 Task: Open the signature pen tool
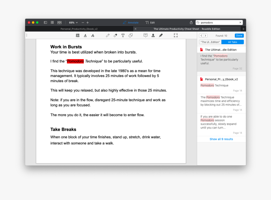click(x=161, y=35)
